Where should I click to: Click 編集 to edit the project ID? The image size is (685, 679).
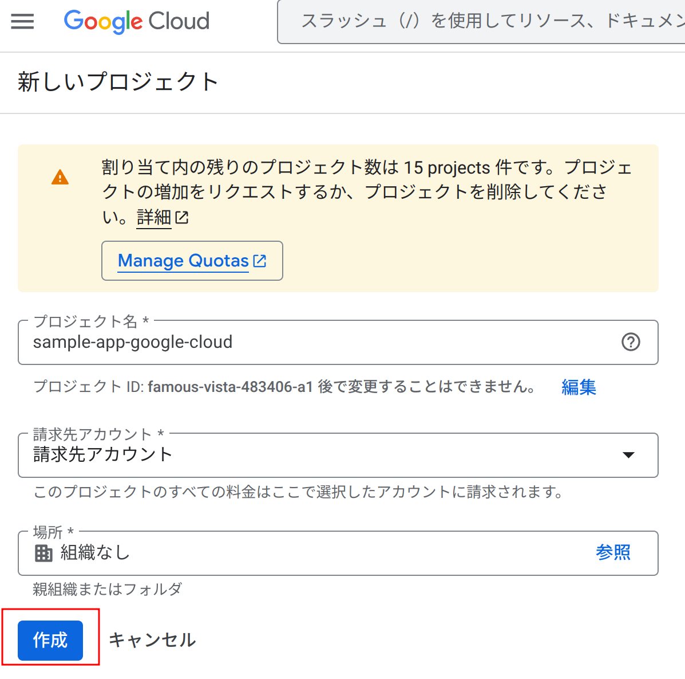579,387
